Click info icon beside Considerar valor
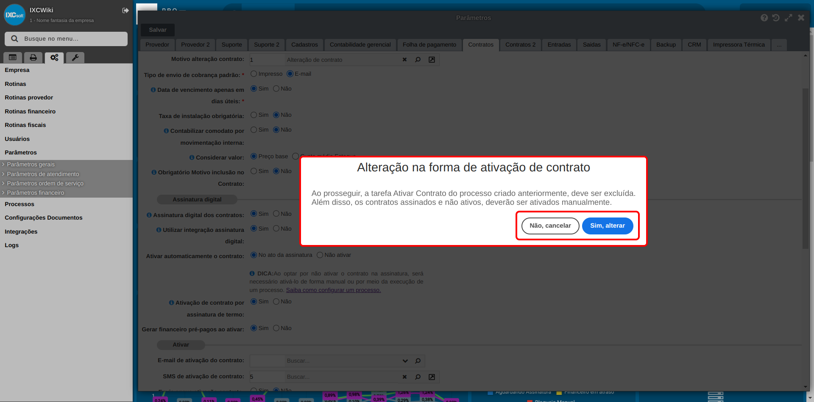The height and width of the screenshot is (402, 814). [x=192, y=157]
